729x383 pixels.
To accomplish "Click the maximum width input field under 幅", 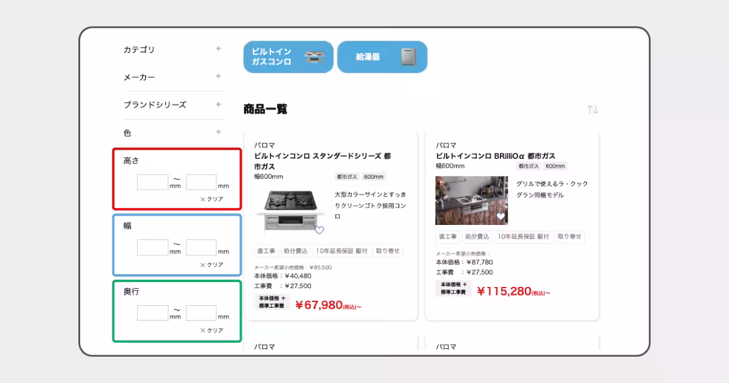I will point(202,247).
